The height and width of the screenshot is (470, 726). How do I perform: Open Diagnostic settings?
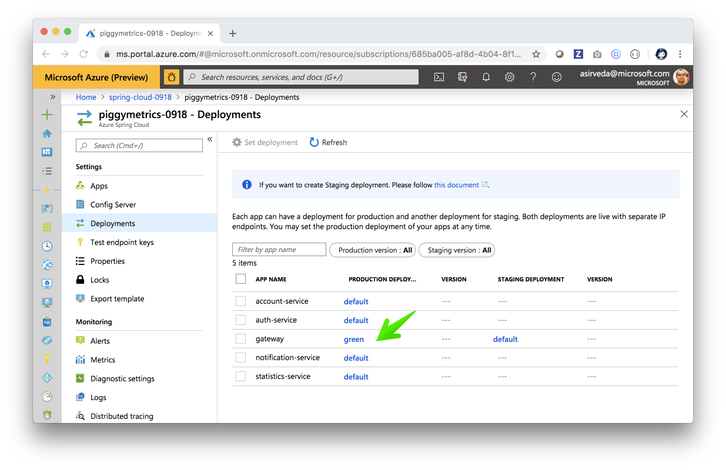click(x=122, y=378)
